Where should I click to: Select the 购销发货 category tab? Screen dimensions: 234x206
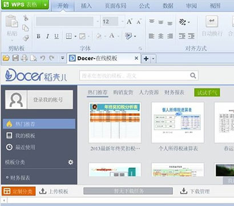tap(123, 92)
